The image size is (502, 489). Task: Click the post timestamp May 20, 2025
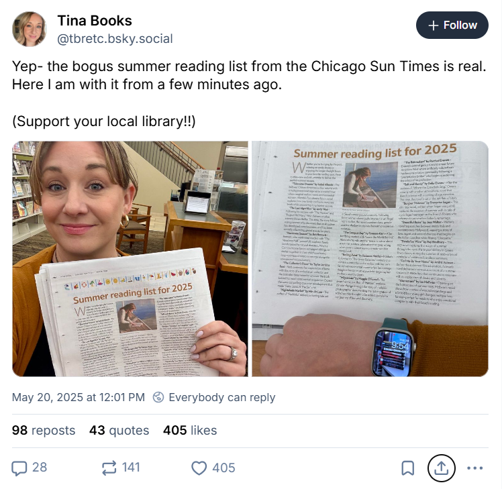79,397
